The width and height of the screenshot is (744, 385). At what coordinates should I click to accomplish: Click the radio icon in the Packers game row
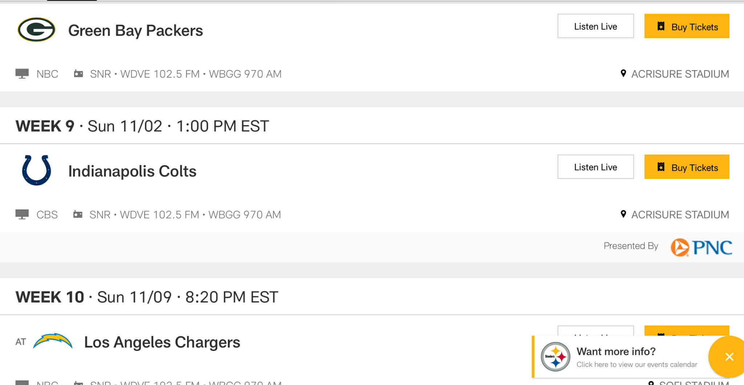(x=78, y=74)
